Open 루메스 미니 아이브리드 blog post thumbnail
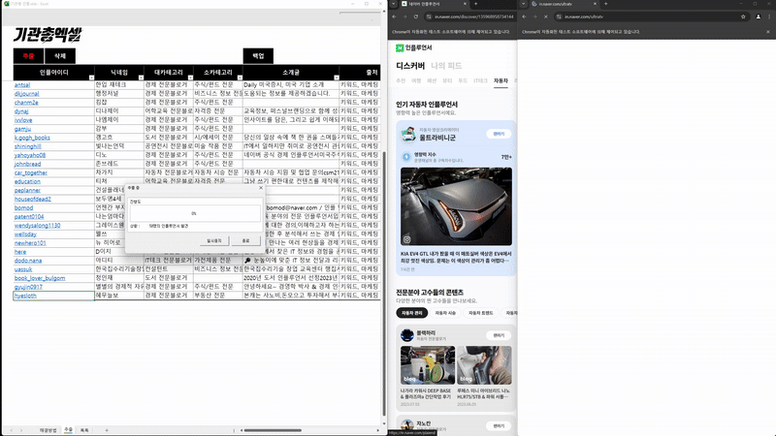The image size is (776, 436). click(484, 365)
